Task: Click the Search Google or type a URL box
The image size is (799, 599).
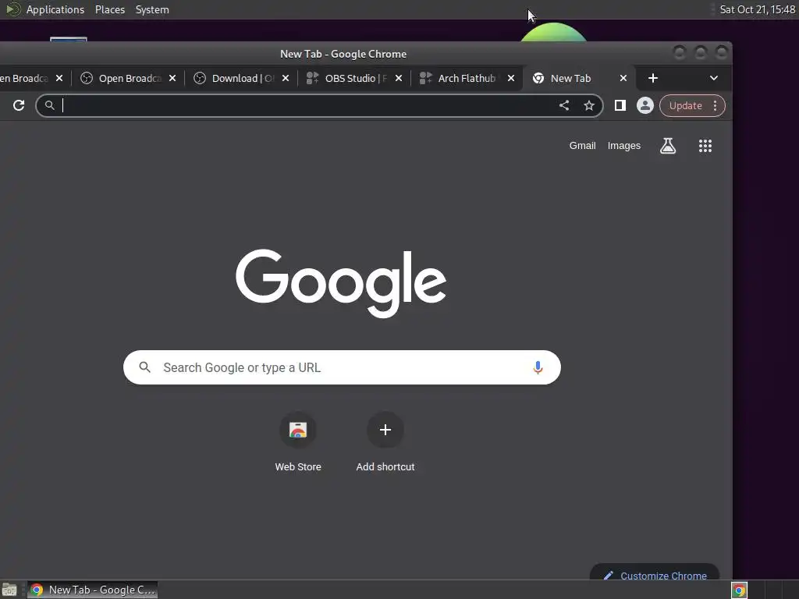Action: pos(342,367)
